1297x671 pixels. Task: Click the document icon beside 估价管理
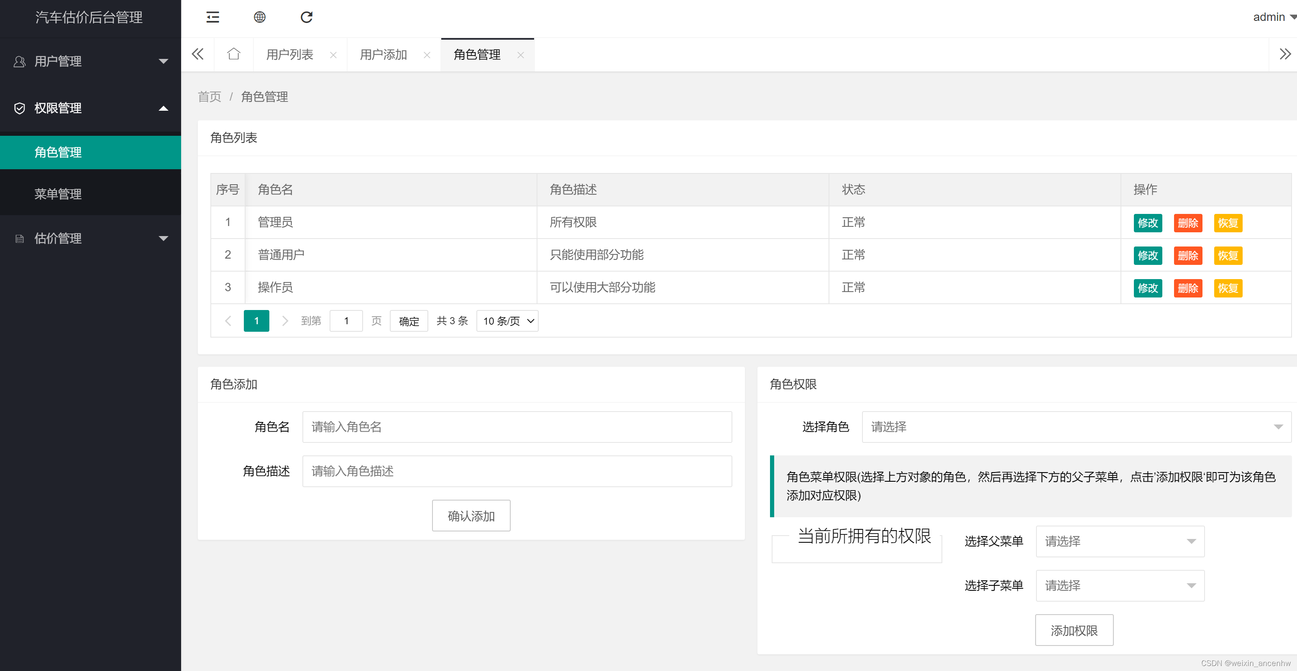(x=19, y=239)
